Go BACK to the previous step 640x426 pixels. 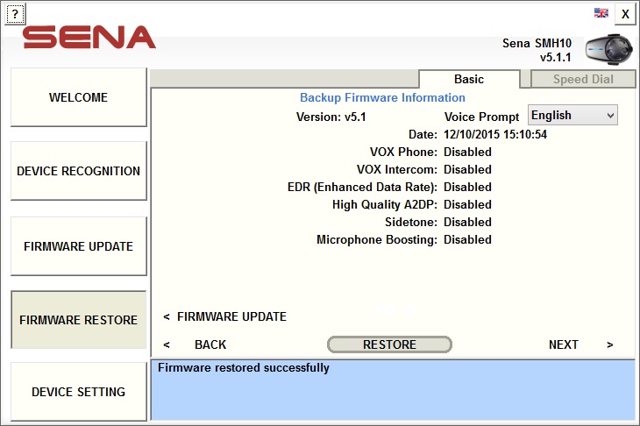(210, 344)
